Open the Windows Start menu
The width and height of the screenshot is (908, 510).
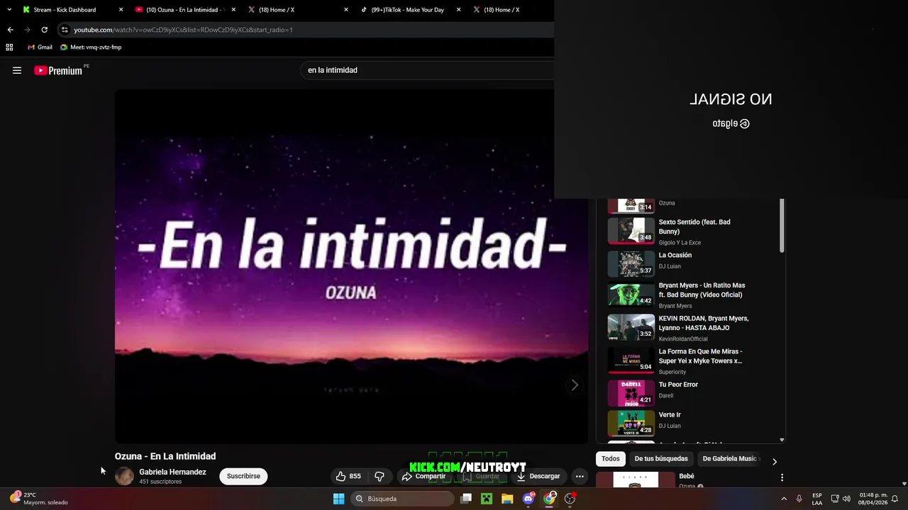[x=339, y=499]
